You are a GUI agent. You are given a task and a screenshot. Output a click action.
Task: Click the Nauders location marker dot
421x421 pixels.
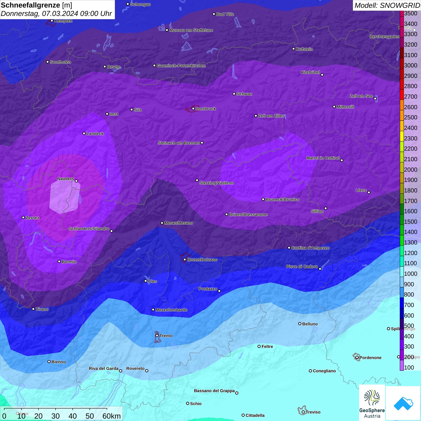[76, 181]
